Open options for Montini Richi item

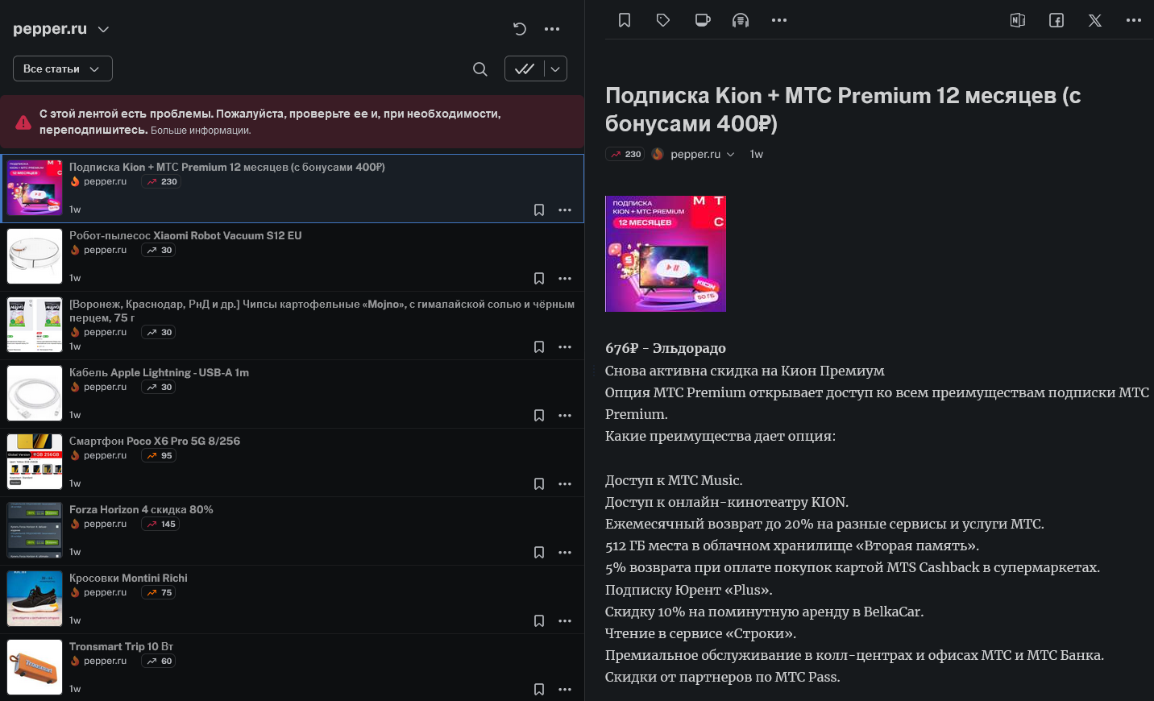point(565,620)
